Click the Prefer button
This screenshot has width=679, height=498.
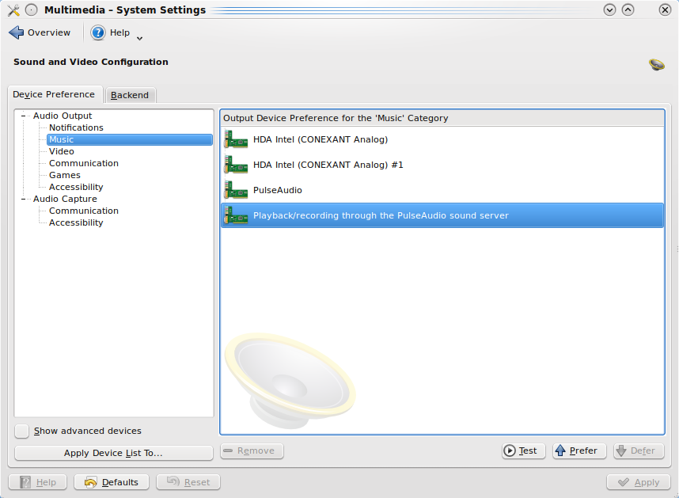pos(578,450)
